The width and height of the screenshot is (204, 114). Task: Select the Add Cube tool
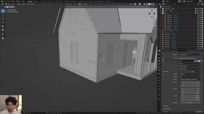pos(3,42)
